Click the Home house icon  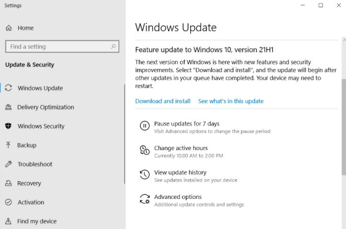pos(9,28)
